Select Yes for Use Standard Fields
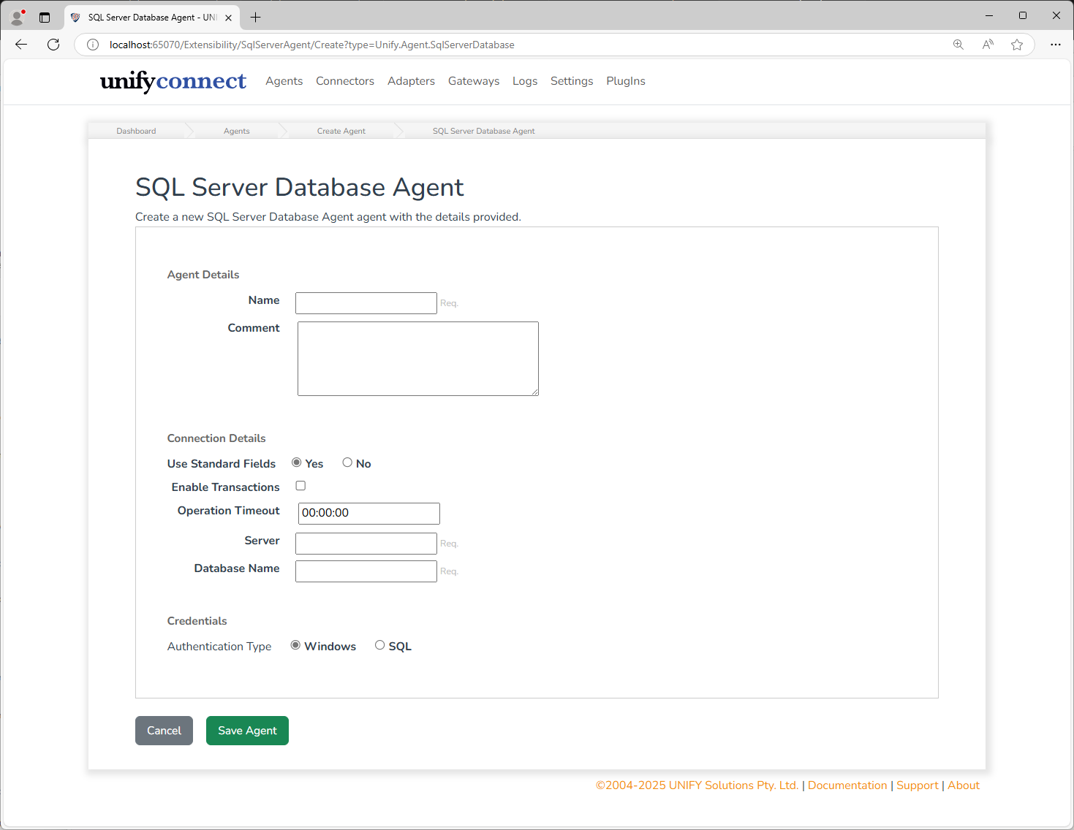Viewport: 1074px width, 830px height. point(297,462)
